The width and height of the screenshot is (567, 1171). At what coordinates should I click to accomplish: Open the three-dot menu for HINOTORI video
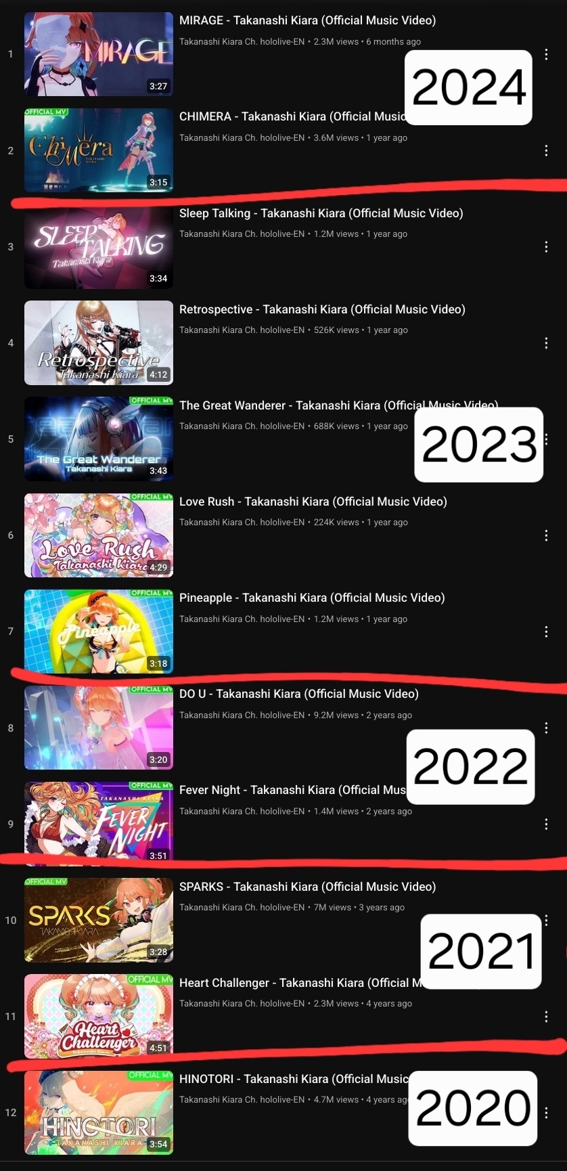pyautogui.click(x=546, y=1113)
